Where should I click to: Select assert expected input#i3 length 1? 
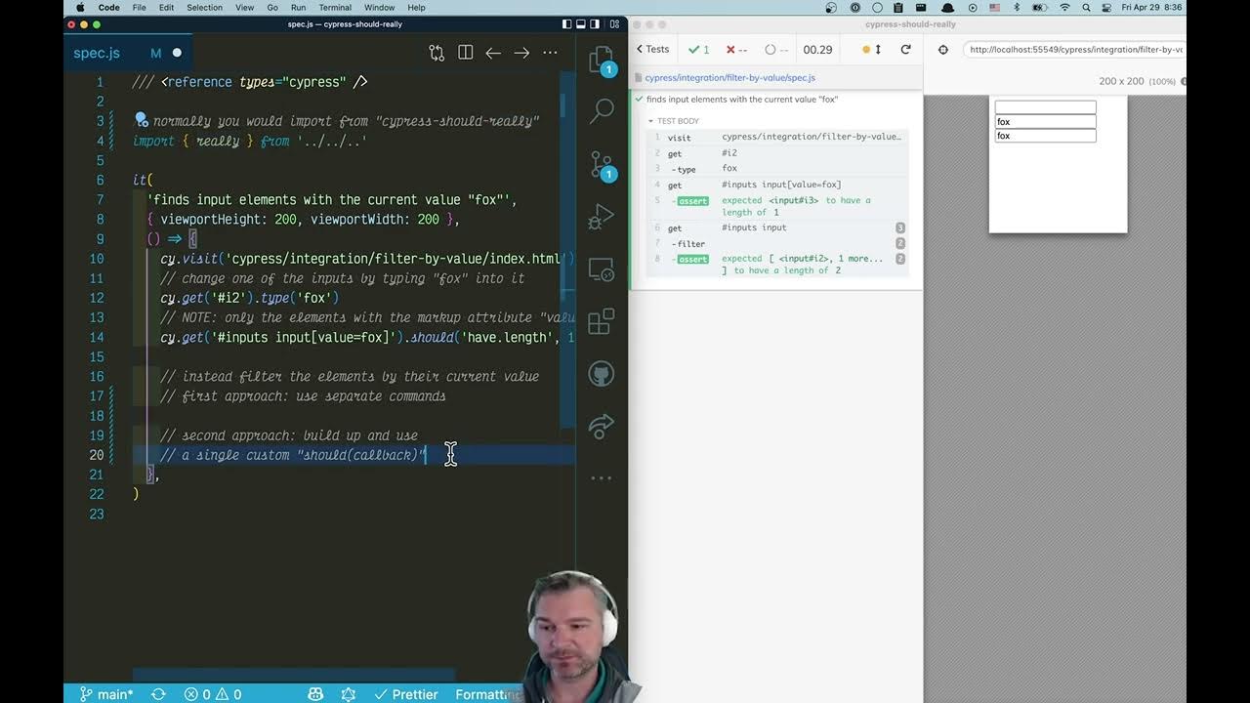(777, 206)
